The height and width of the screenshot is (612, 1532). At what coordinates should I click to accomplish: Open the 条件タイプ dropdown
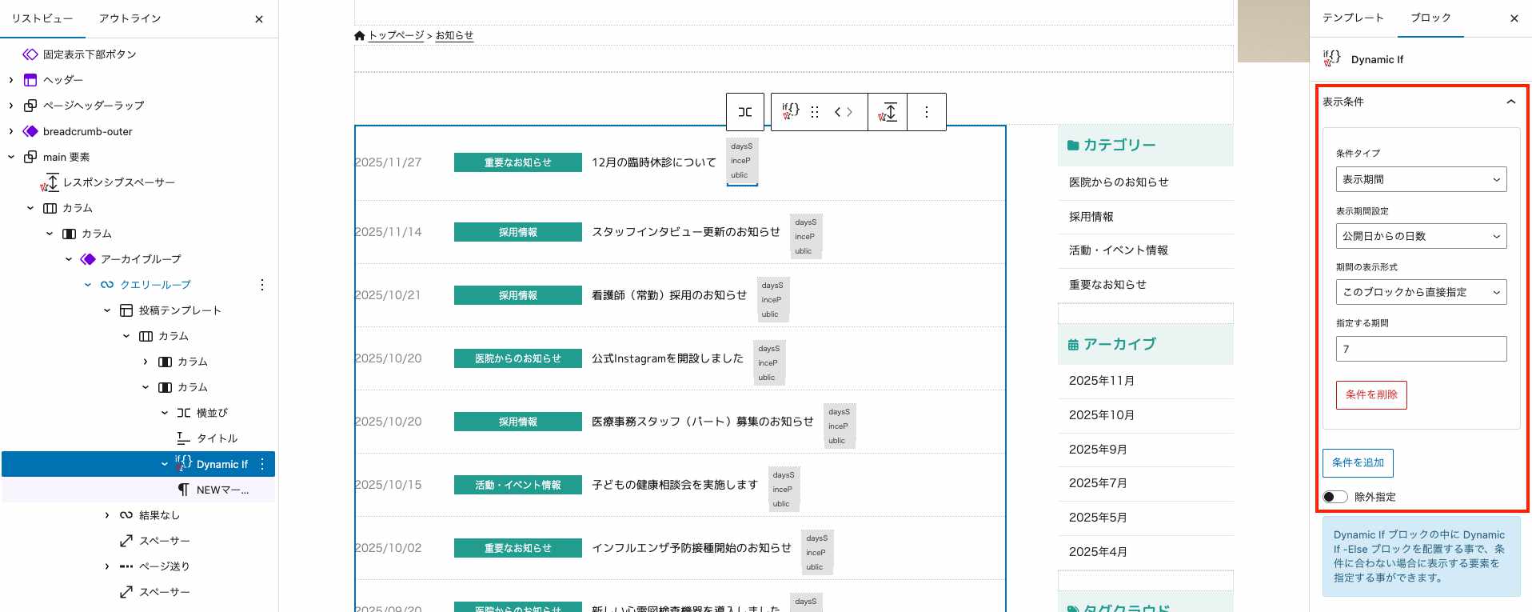[1421, 179]
